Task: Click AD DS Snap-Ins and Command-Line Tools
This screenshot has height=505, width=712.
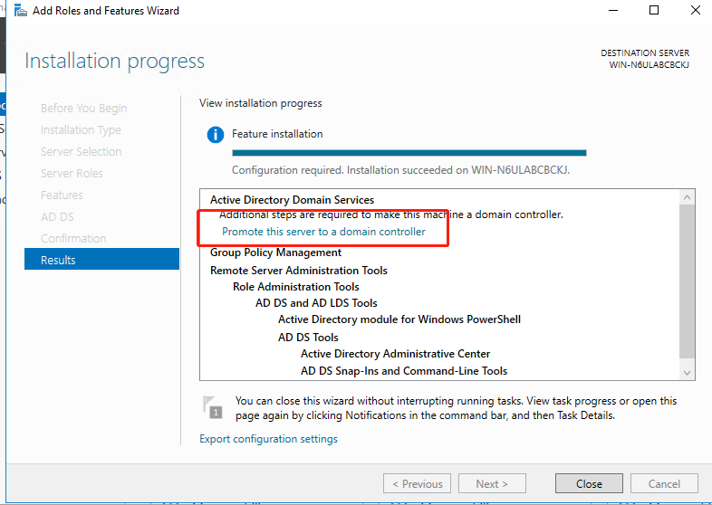Action: tap(404, 371)
